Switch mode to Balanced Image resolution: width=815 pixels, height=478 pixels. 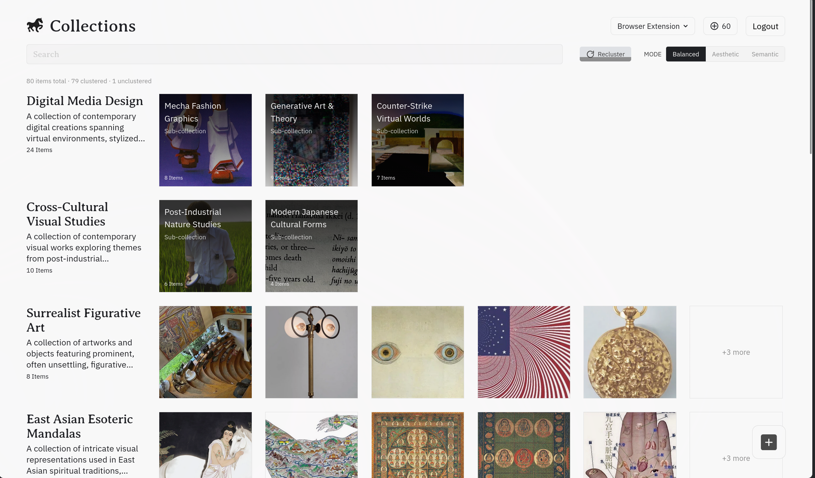686,54
